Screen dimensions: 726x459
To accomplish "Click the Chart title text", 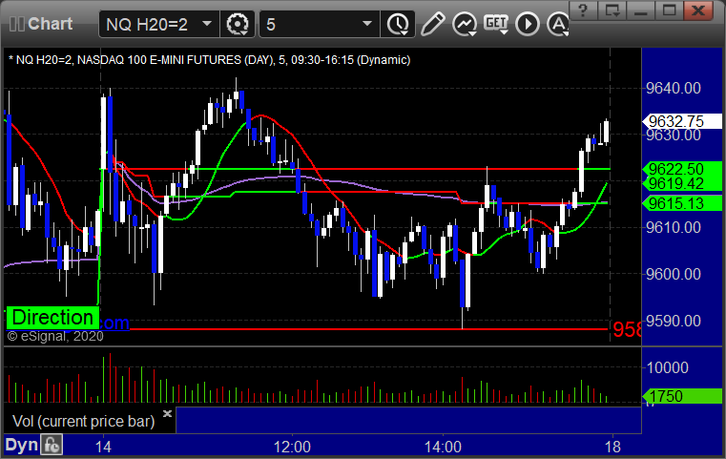I will (50, 24).
